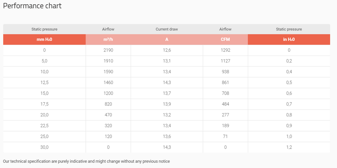Select the "Current draw" column label
Image resolution: width=337 pixels, height=168 pixels.
[x=167, y=29]
